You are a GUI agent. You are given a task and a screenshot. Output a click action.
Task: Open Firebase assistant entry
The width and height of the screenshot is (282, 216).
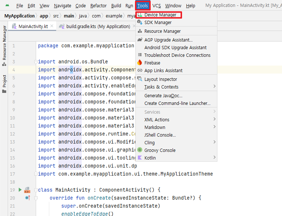[x=177, y=63]
